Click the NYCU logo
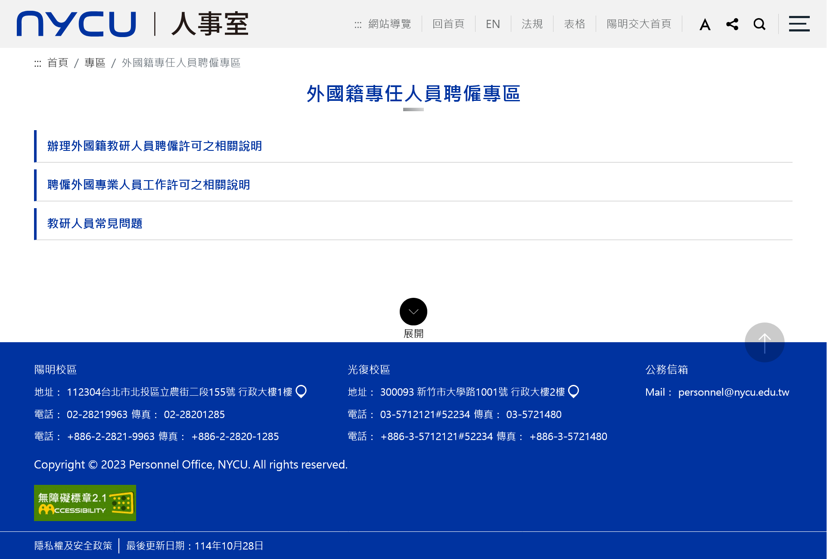This screenshot has width=827, height=559. [x=76, y=24]
